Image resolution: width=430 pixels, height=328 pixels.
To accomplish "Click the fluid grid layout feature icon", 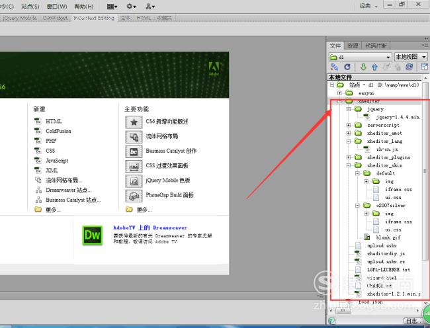I will point(134,137).
